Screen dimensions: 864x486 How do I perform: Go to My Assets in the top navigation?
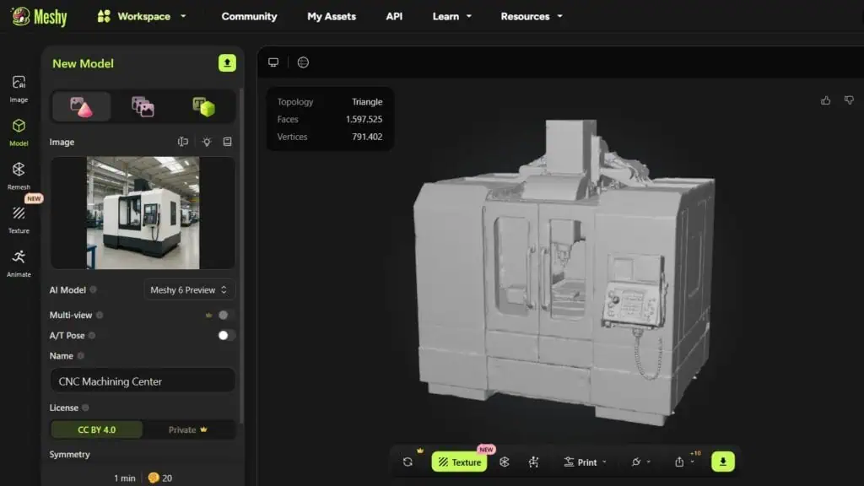pyautogui.click(x=331, y=16)
